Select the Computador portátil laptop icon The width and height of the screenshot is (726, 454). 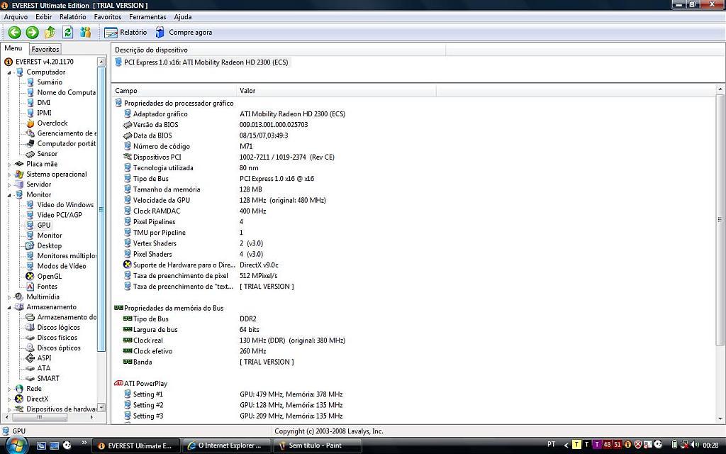point(30,143)
